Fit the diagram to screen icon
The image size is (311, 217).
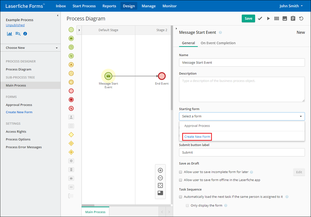click(x=160, y=186)
